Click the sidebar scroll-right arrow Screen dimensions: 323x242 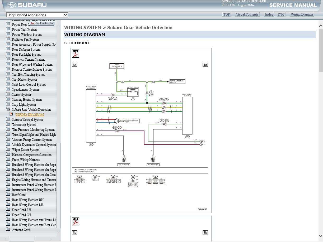coord(51,239)
